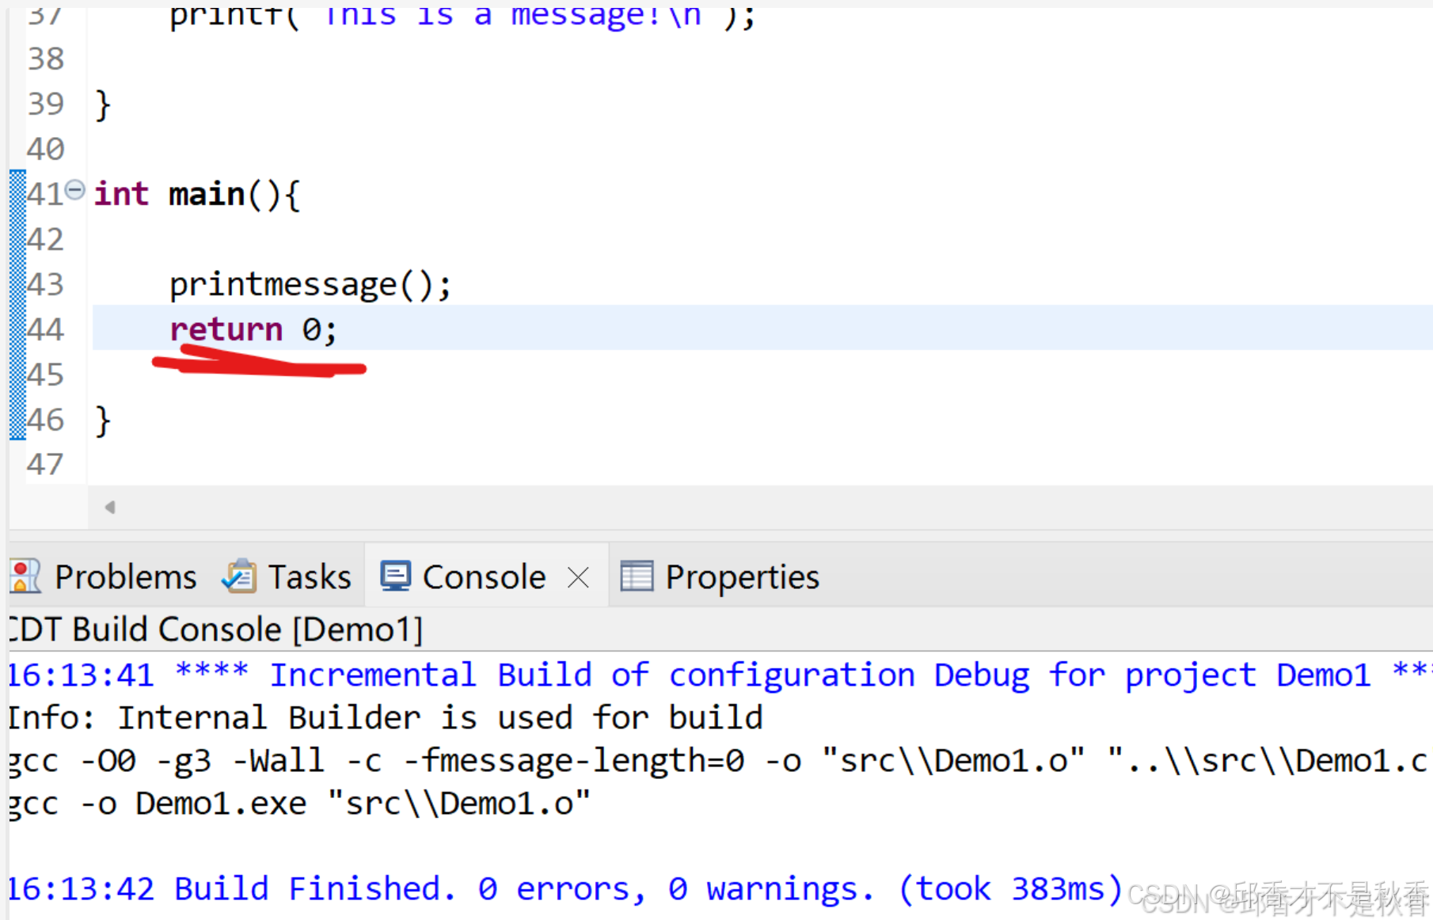Switch to the Tasks tab

pos(287,577)
